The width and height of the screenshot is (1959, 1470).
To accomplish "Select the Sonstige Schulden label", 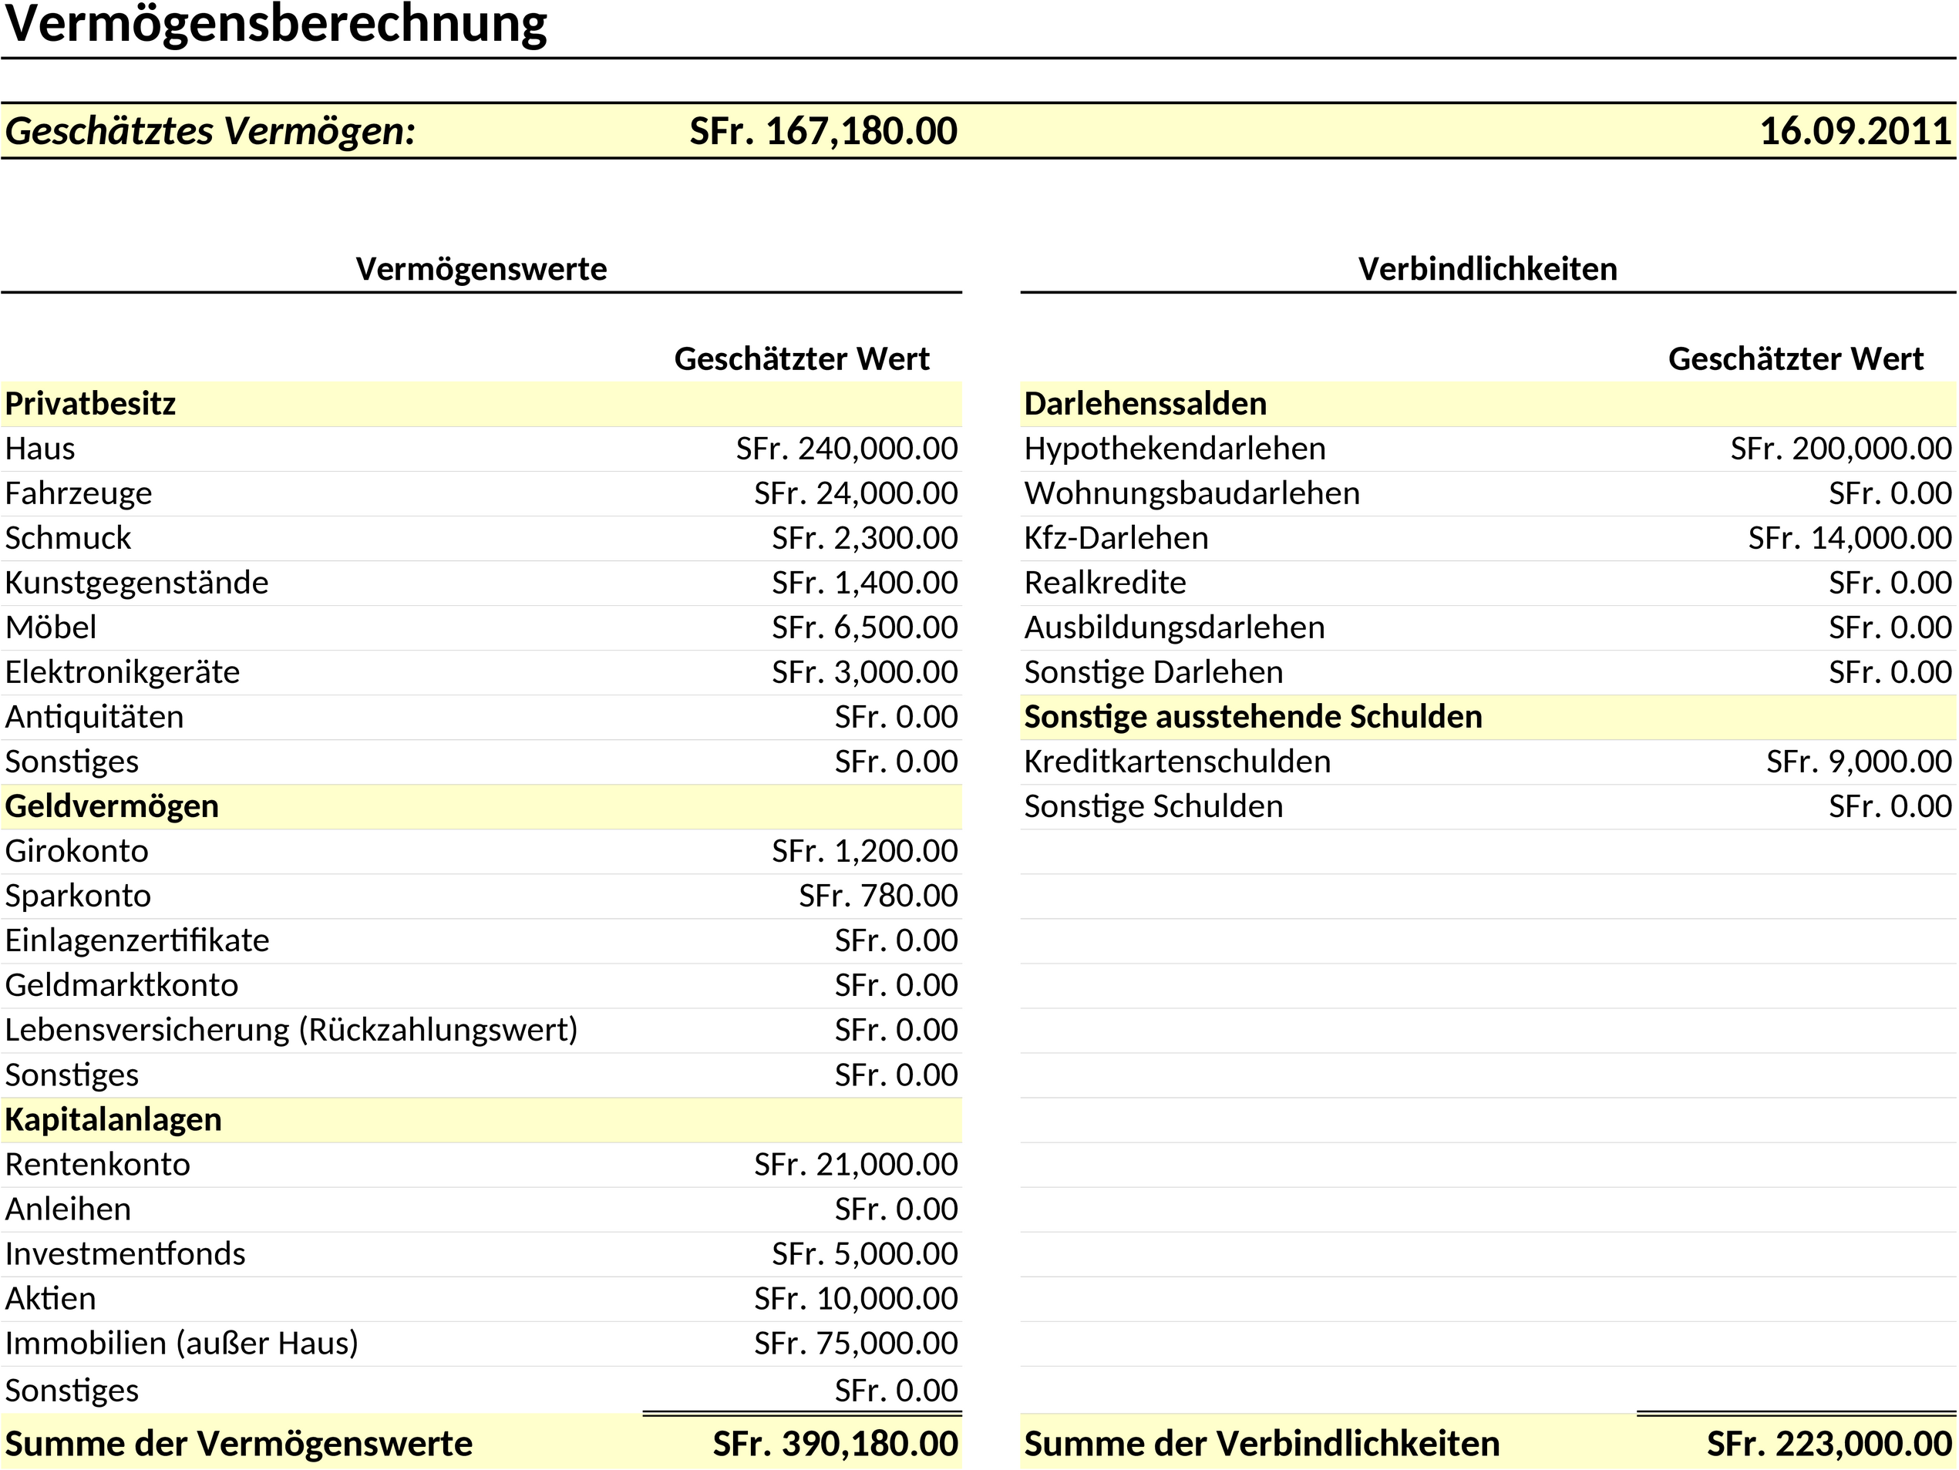I will pos(1153,807).
